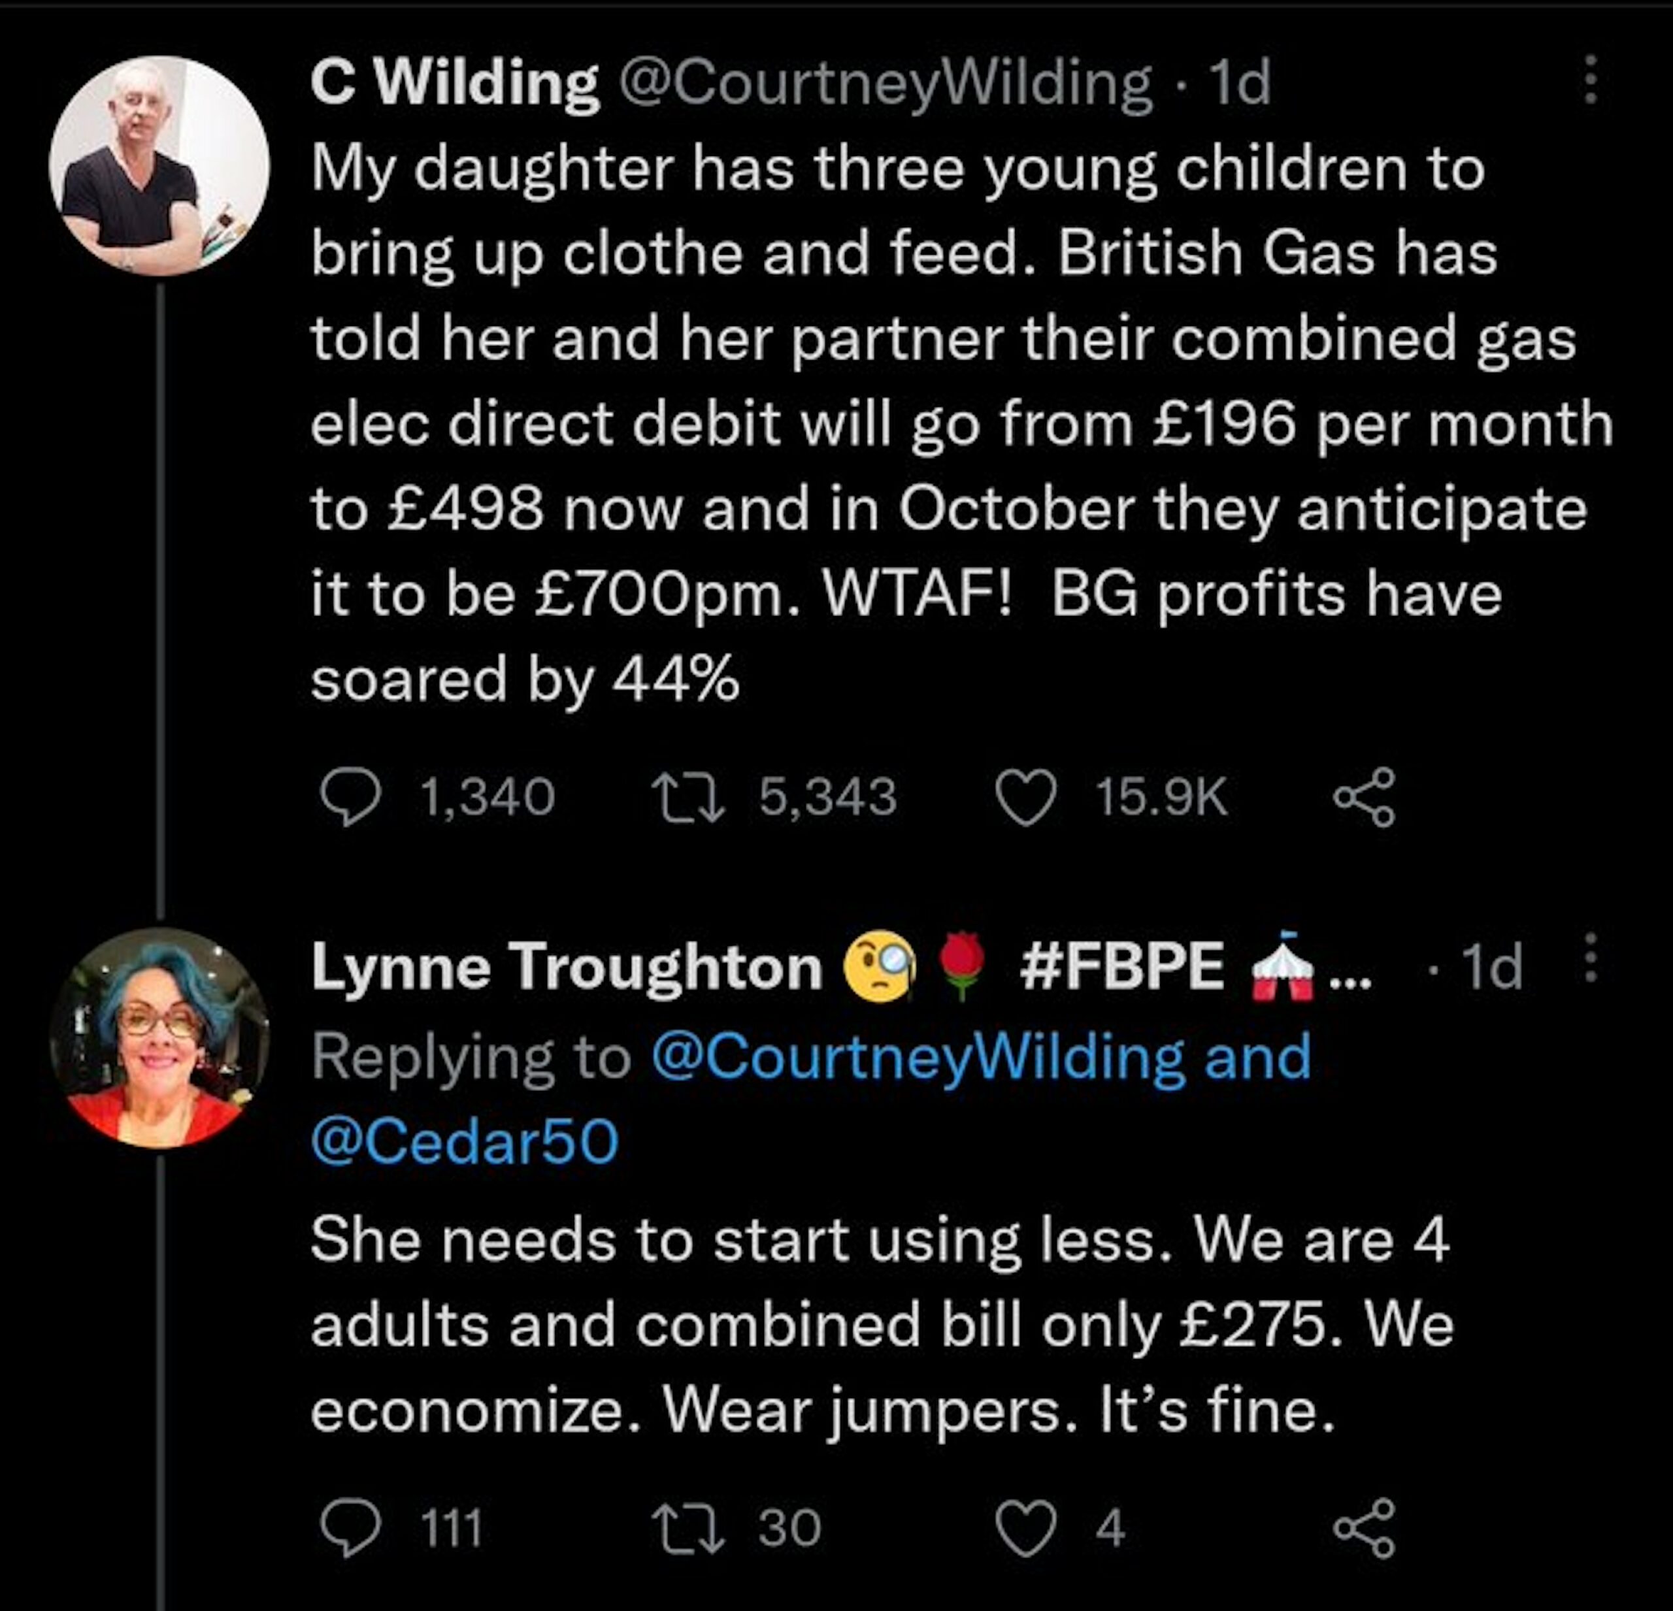Image resolution: width=1673 pixels, height=1611 pixels.
Task: Reply to Lynne Troughton's tweet
Action: point(350,1527)
